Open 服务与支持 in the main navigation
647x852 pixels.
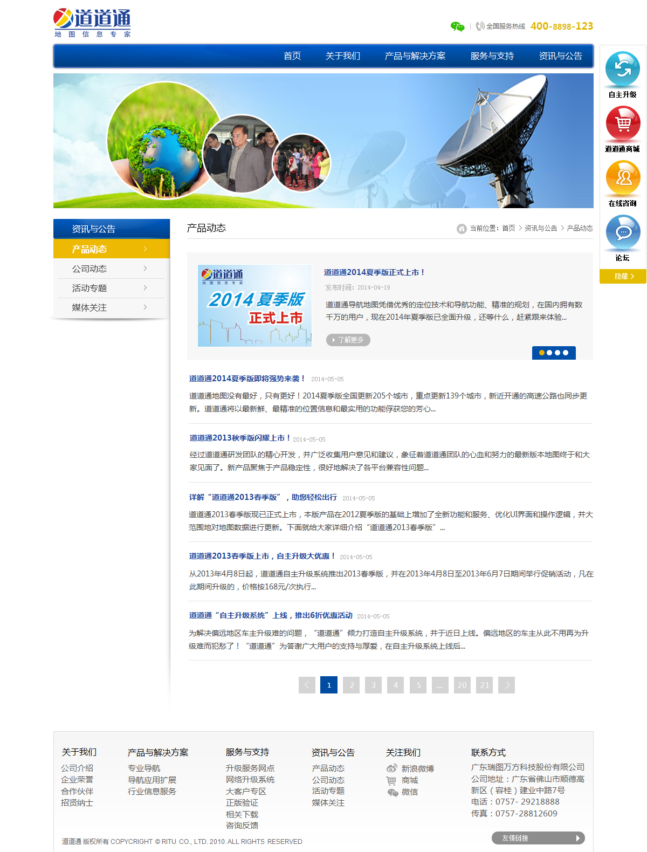coord(492,56)
